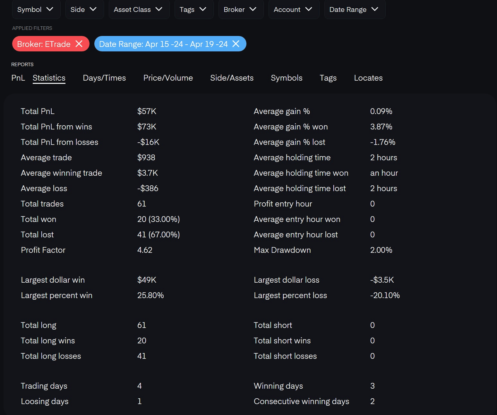The image size is (497, 415).
Task: Expand the Tags filter dropdown
Action: click(x=193, y=10)
